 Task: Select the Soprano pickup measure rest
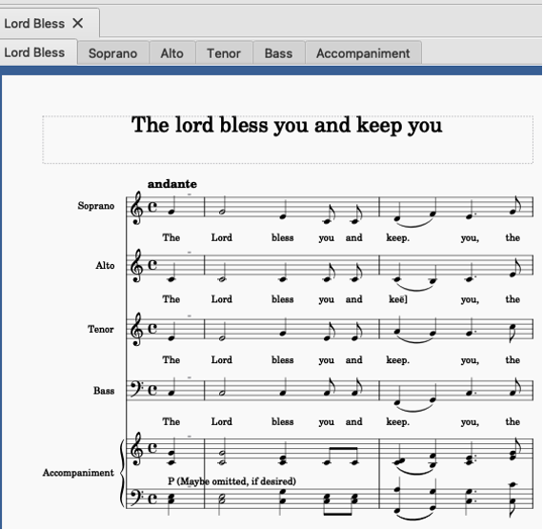click(190, 194)
